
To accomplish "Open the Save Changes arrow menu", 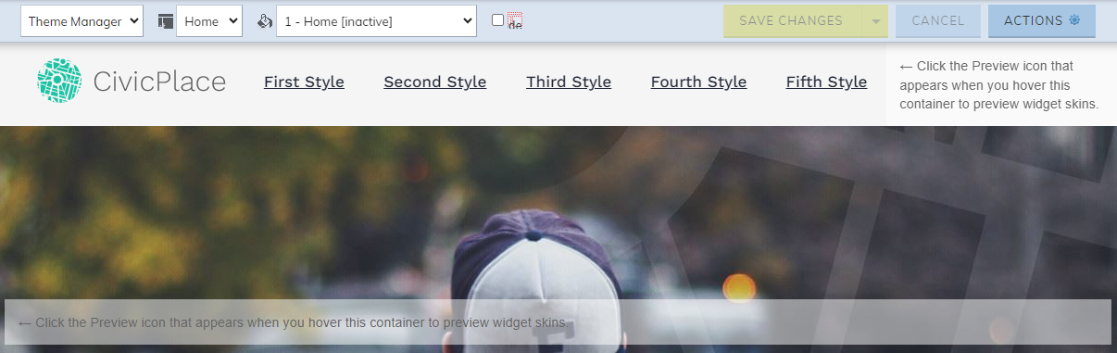I will pos(874,20).
